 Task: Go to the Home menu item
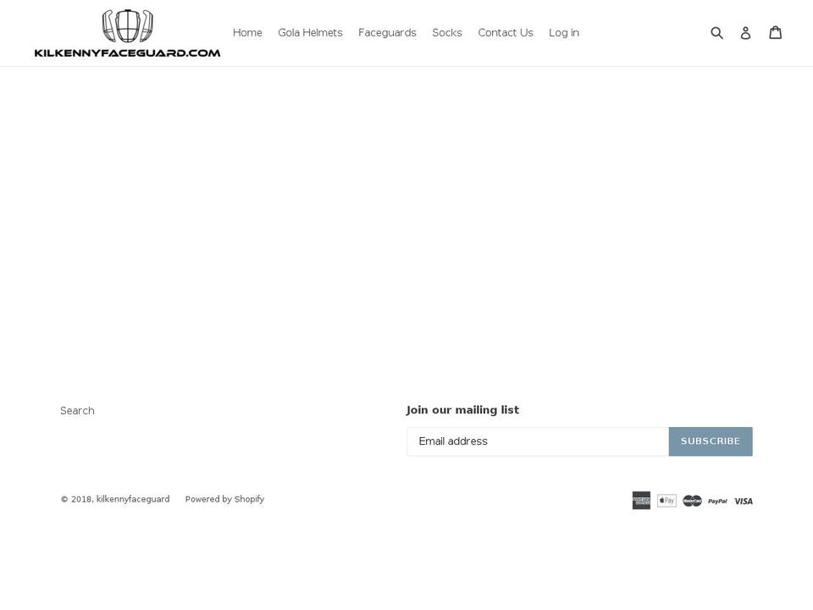(247, 33)
